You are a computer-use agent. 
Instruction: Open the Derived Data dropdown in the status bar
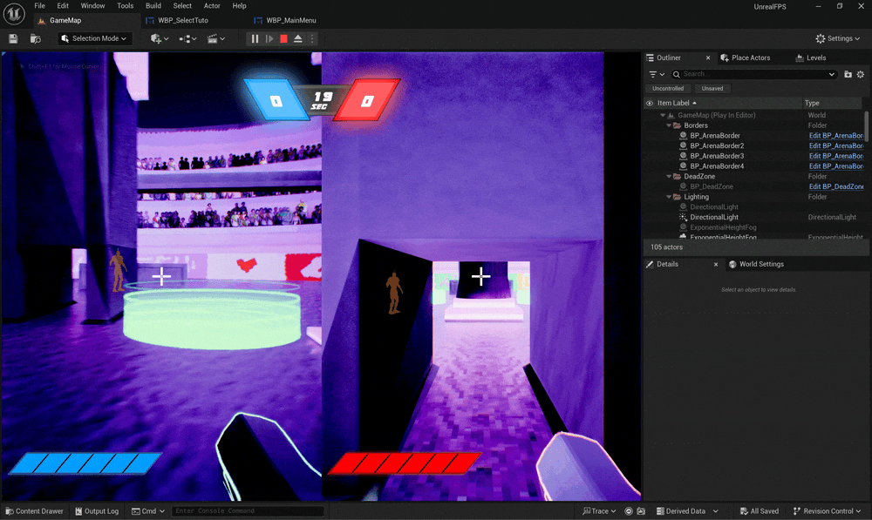coord(686,511)
